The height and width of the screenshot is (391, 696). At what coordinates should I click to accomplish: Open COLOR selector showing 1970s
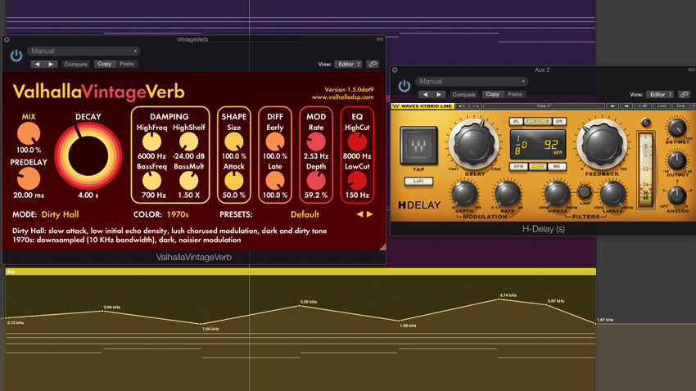(178, 214)
